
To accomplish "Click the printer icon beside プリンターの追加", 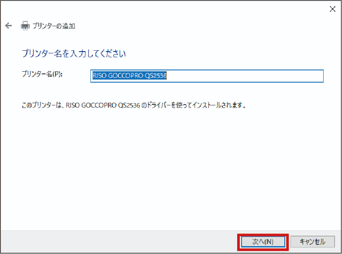I will [25, 26].
